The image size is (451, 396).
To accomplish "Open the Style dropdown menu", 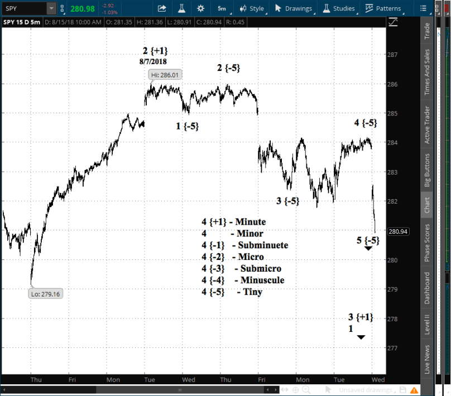I will click(252, 8).
